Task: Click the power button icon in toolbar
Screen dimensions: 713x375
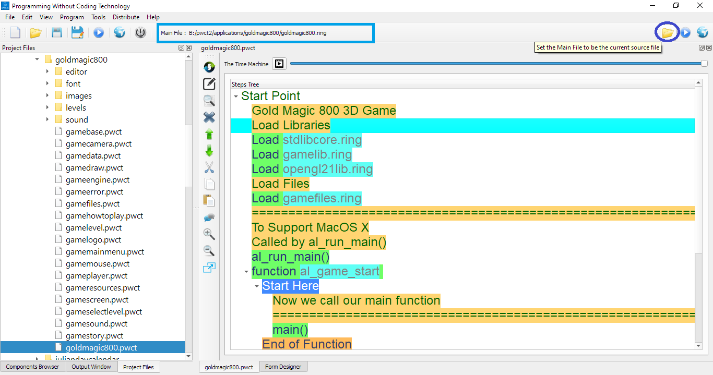Action: [x=140, y=33]
